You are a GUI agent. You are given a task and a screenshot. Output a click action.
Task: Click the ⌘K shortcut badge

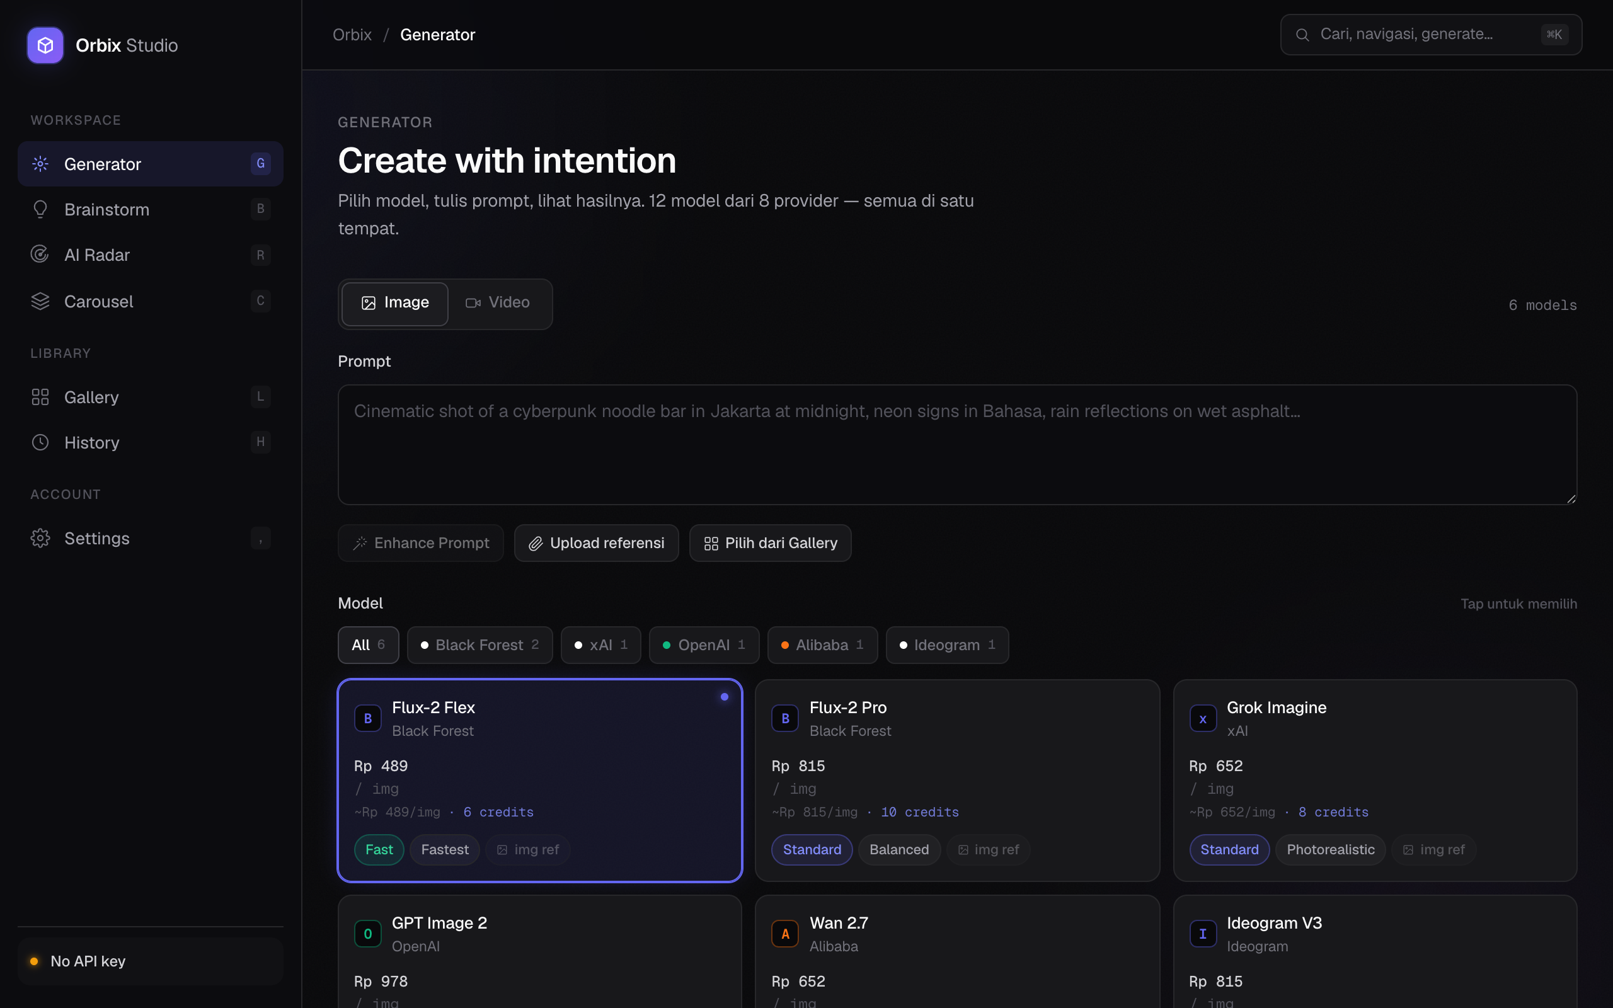(x=1554, y=35)
